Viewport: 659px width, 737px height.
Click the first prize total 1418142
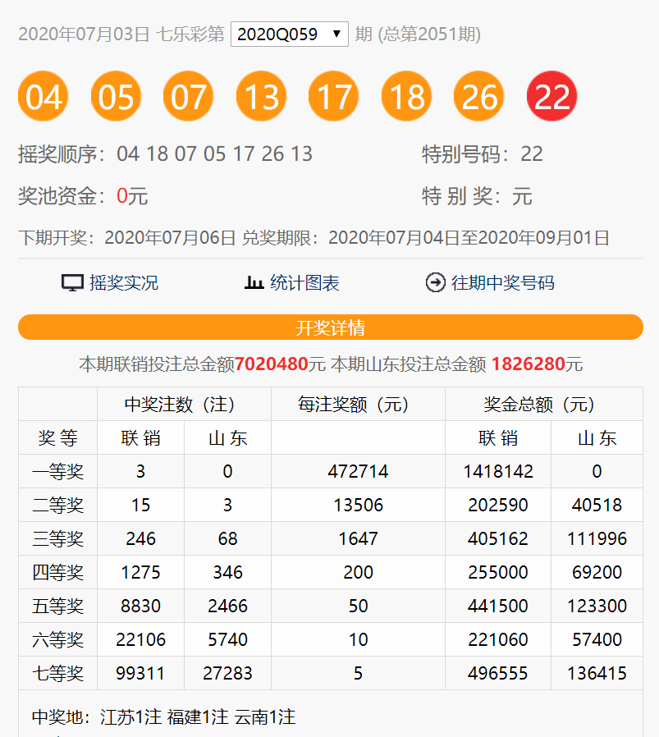pyautogui.click(x=498, y=471)
